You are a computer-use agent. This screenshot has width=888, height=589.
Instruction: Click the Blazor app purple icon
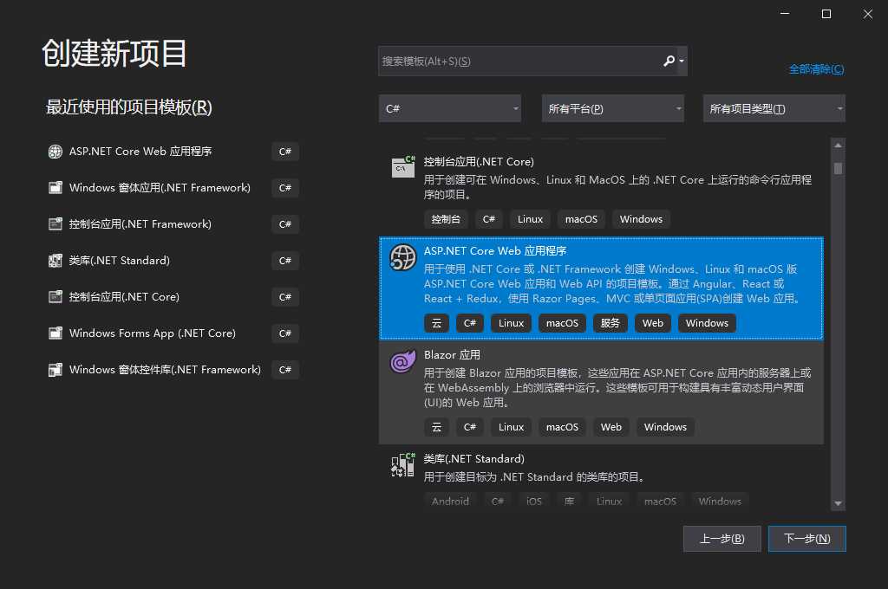point(403,361)
